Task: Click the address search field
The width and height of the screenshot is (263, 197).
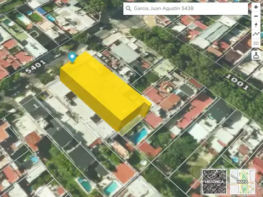Action: 186,9
